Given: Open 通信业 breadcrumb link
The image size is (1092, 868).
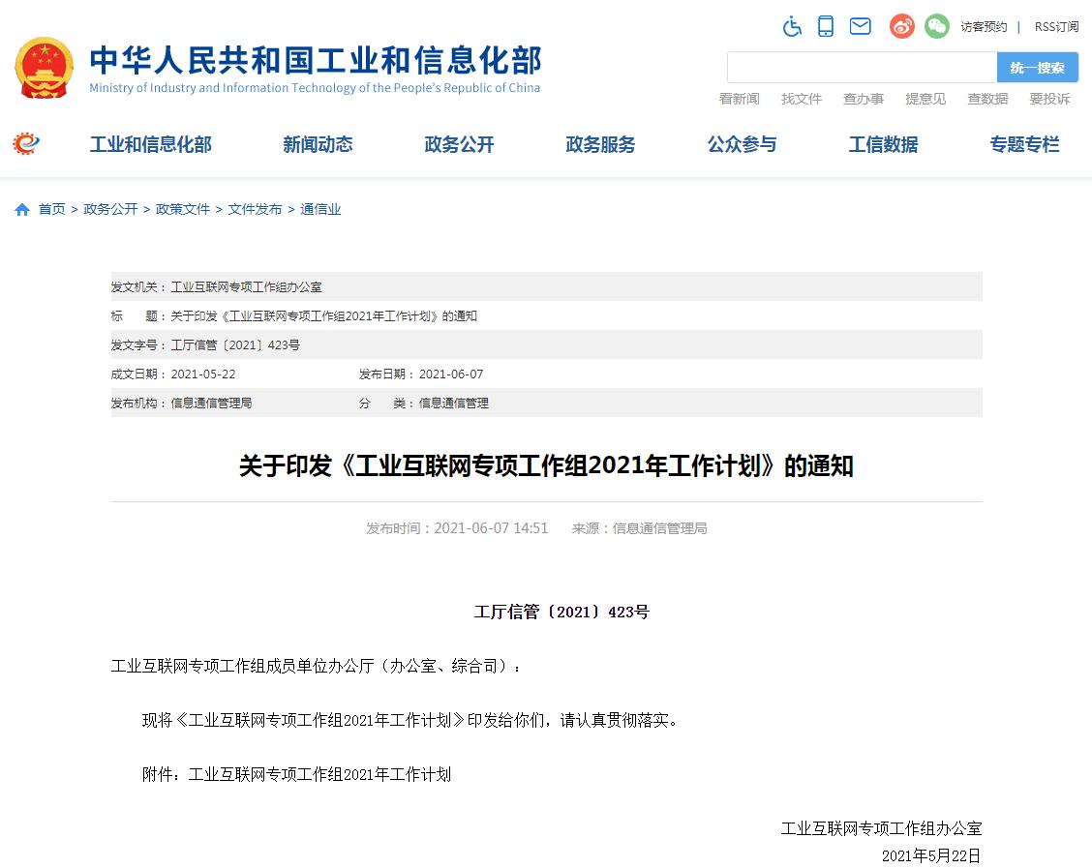Looking at the screenshot, I should pos(320,209).
